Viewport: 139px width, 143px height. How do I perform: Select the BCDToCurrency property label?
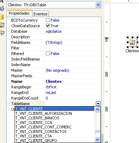click(x=24, y=20)
